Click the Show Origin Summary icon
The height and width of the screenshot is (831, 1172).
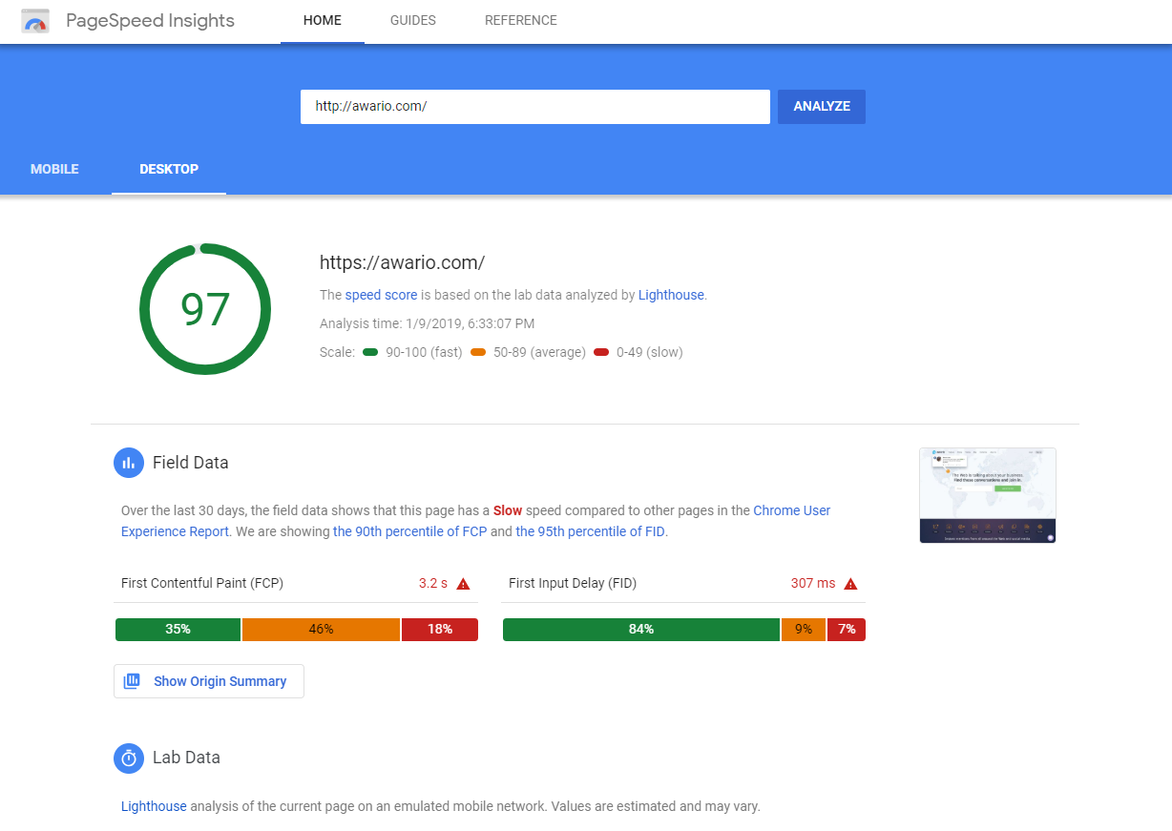(x=132, y=681)
